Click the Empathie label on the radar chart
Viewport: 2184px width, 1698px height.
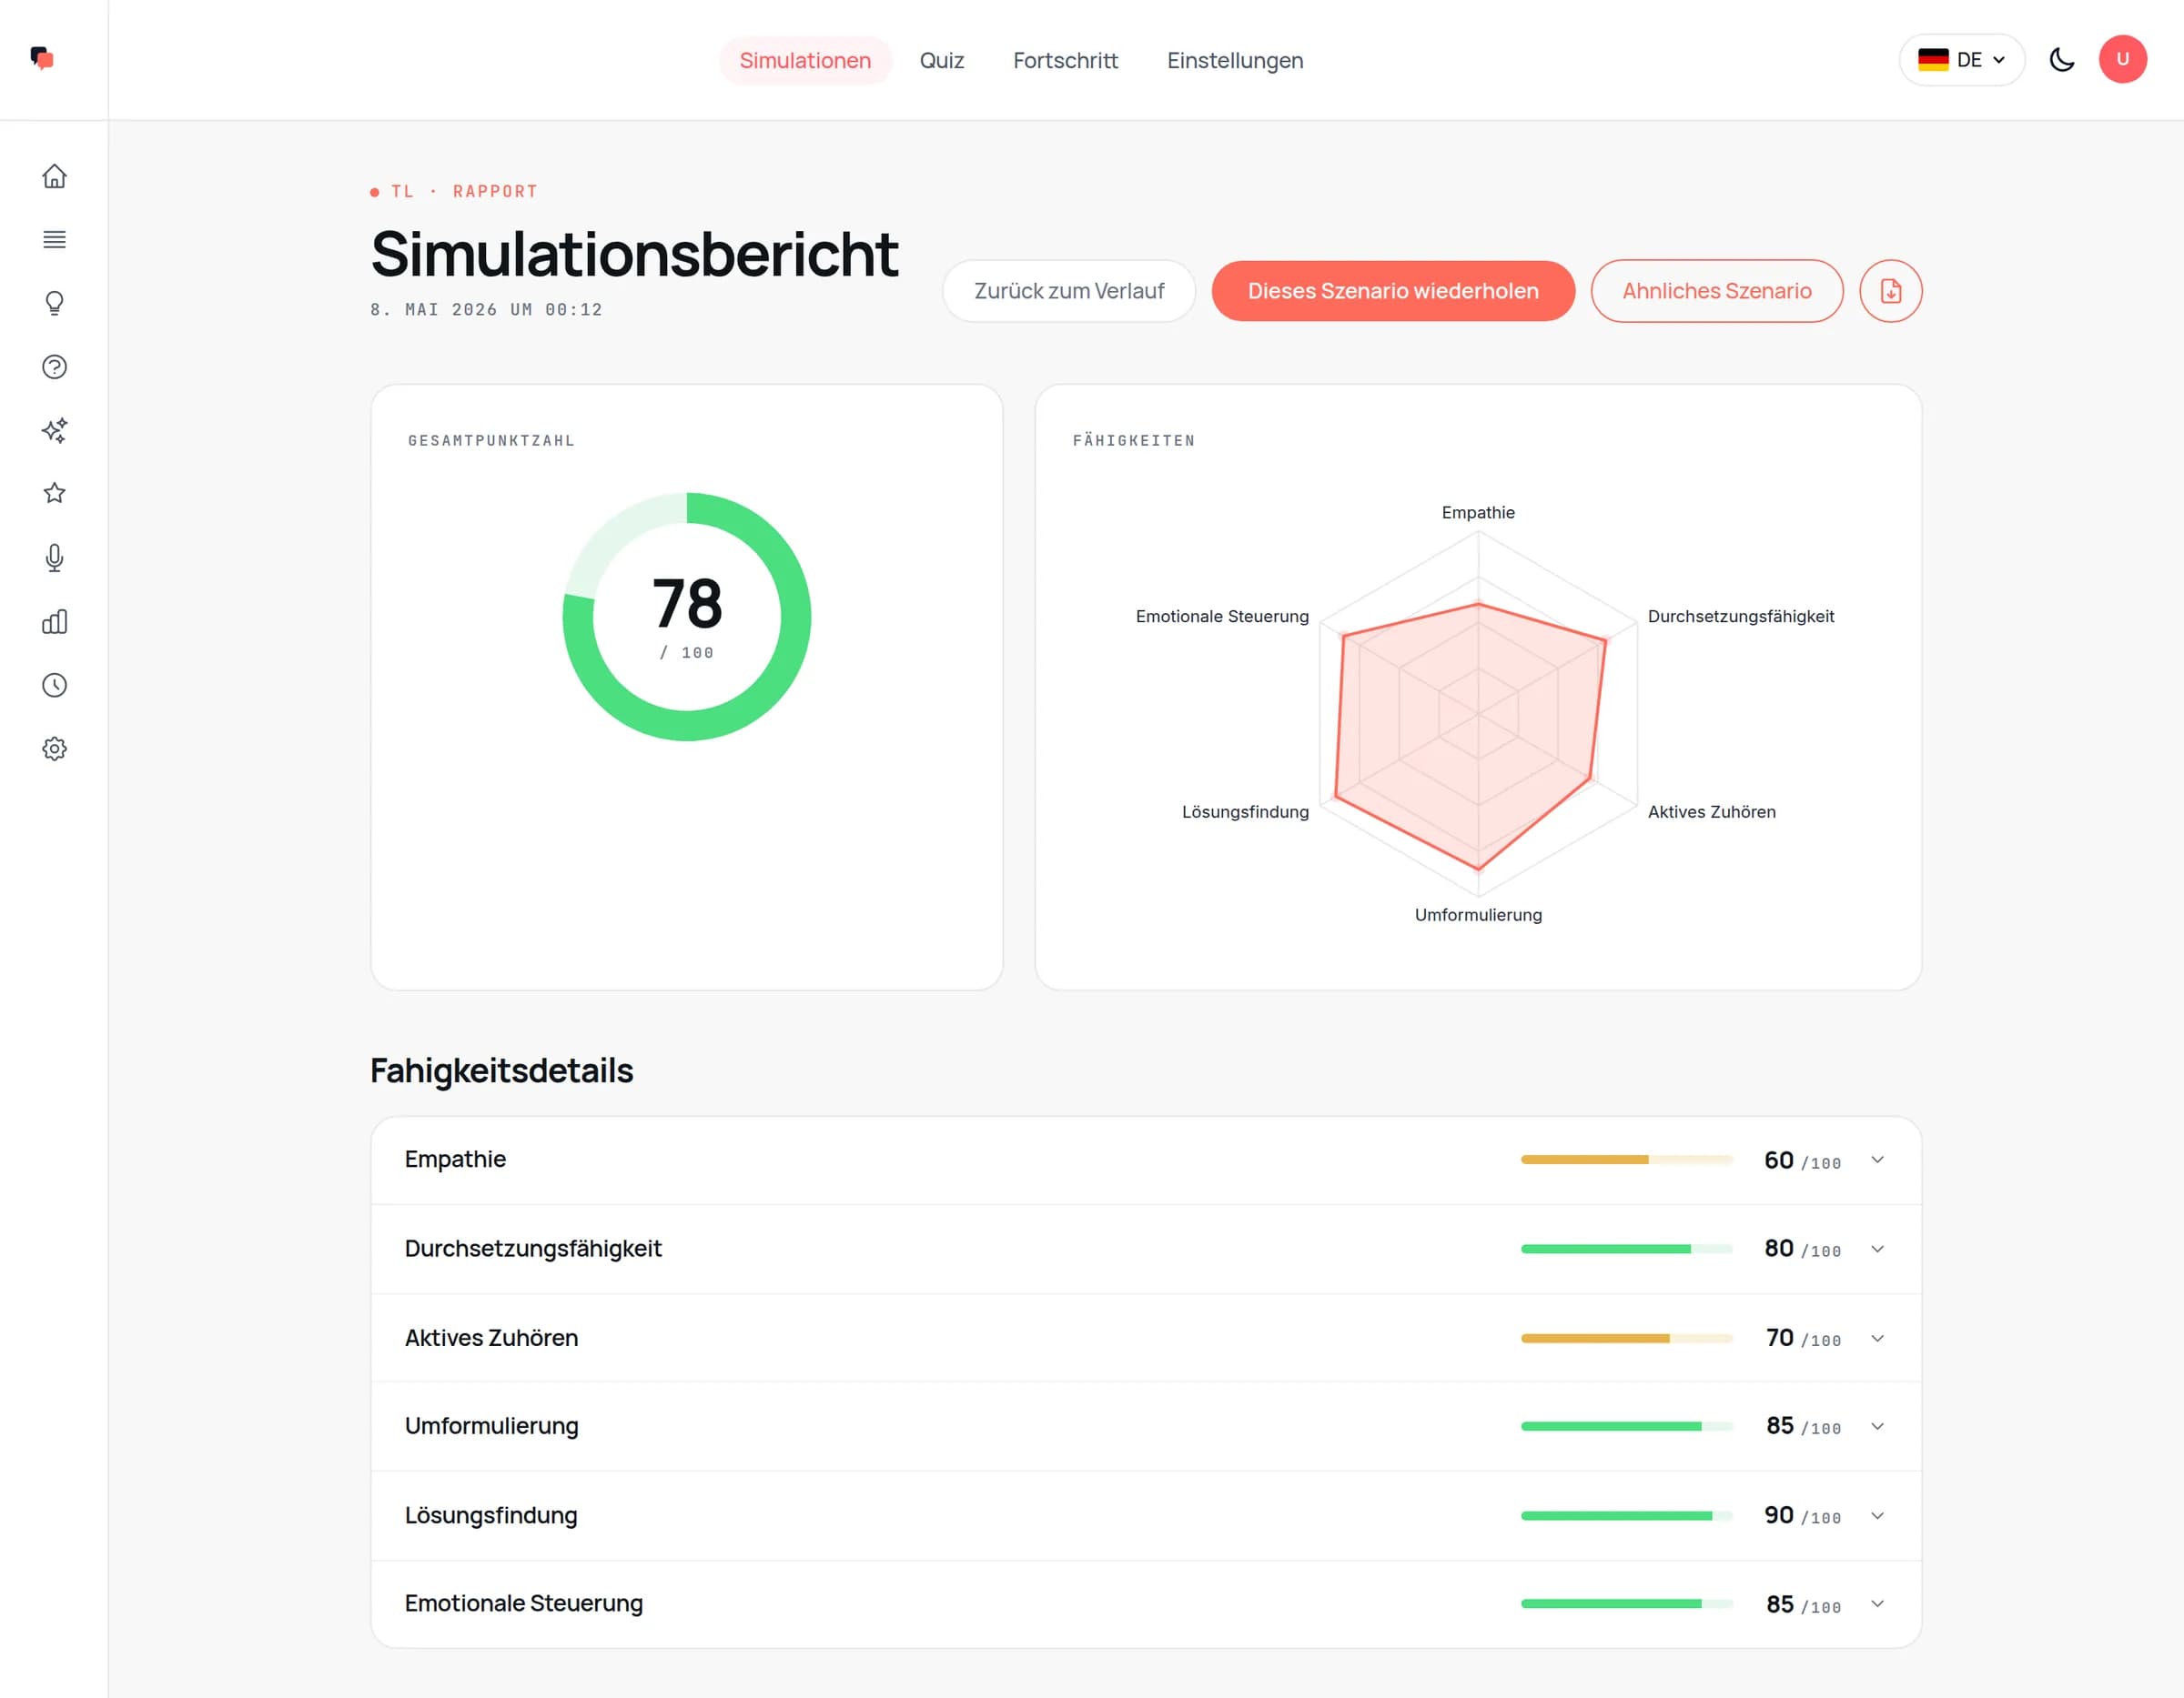click(x=1478, y=513)
